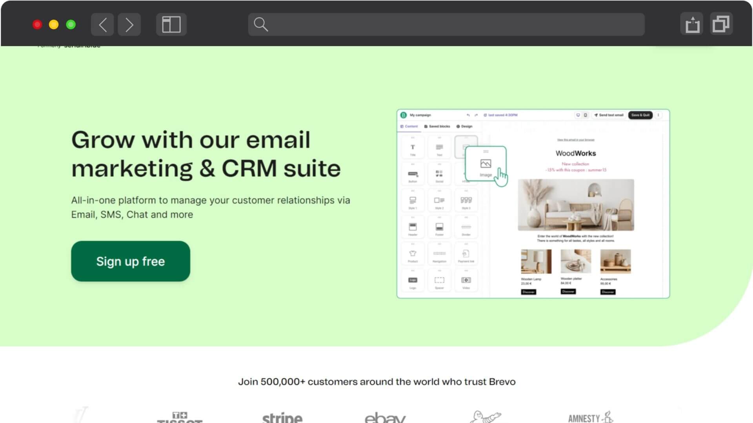Click the Image block being dragged

486,164
